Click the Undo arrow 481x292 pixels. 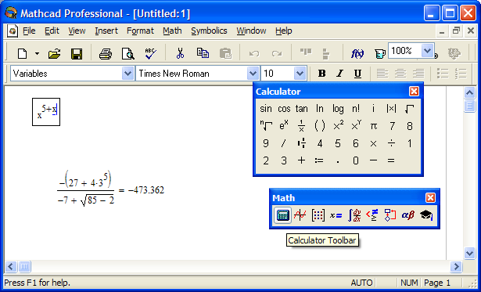point(254,54)
